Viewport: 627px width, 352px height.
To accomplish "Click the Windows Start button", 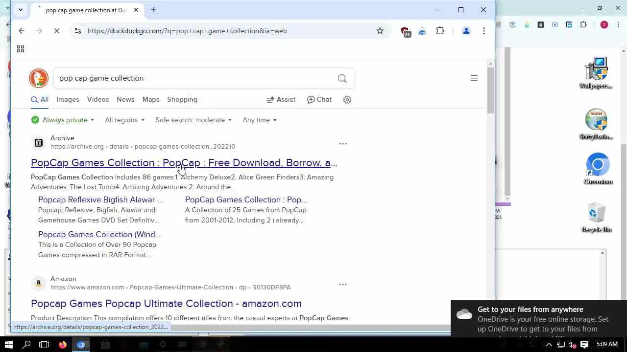I will tap(9, 345).
